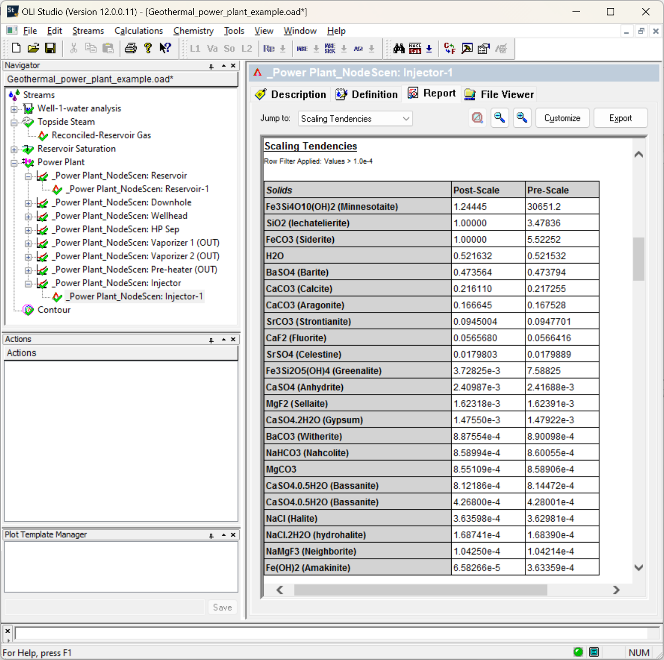The width and height of the screenshot is (664, 660).
Task: Open the Calculations menu
Action: pos(138,31)
